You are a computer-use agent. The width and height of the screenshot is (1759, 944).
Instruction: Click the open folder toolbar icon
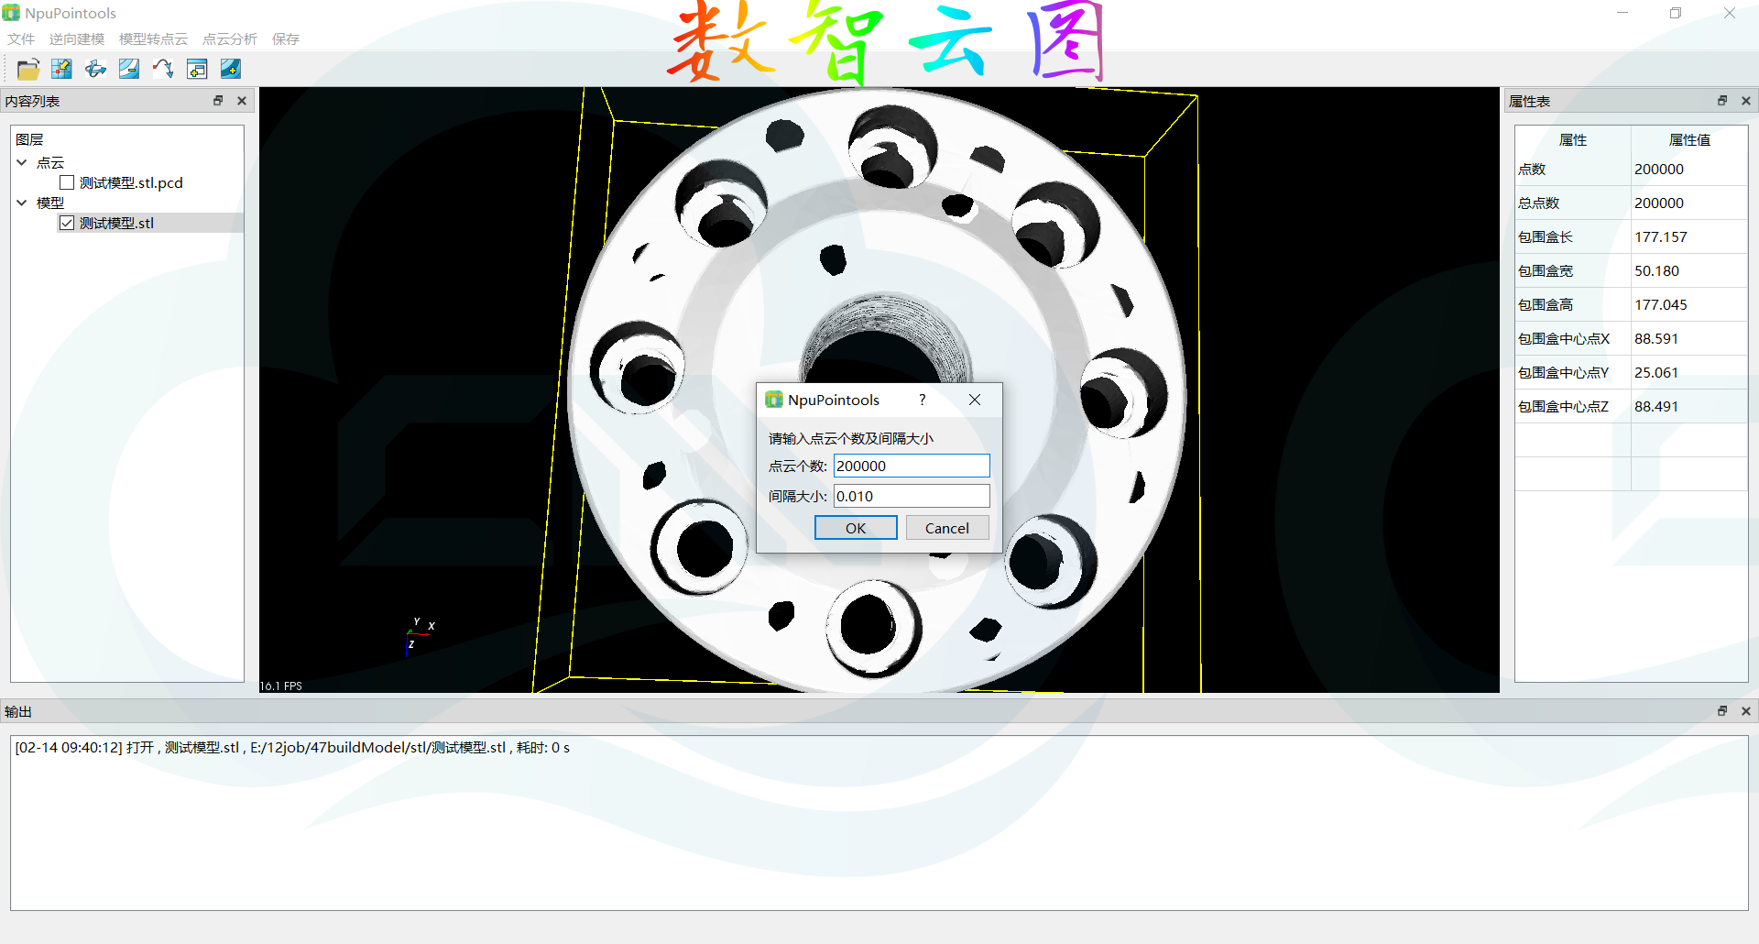[x=28, y=69]
